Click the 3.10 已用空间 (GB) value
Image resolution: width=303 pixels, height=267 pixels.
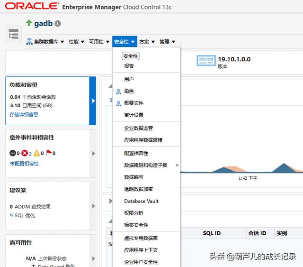[x=31, y=106]
